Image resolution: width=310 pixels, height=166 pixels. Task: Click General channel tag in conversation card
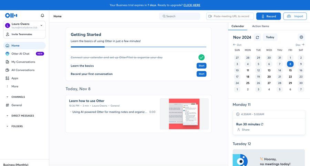tap(115, 106)
